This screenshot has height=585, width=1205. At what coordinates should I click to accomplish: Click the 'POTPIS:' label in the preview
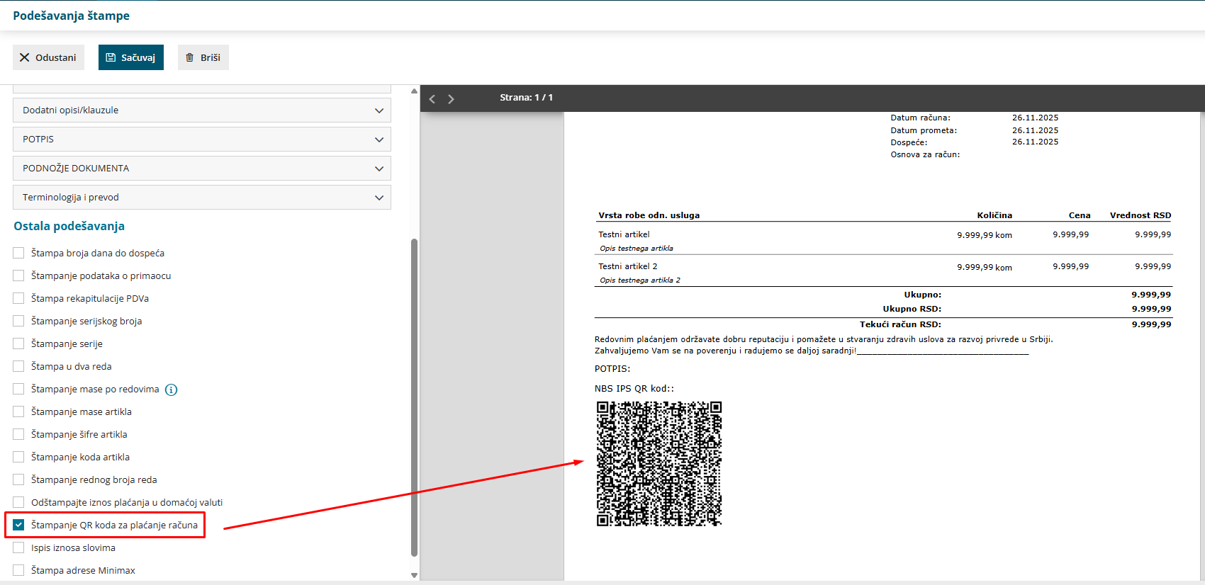612,369
